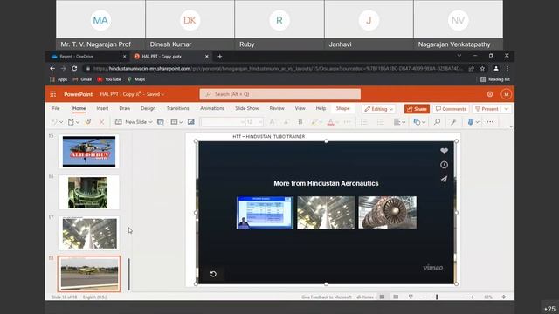
Task: Click the share paper plane icon on video
Action: click(x=444, y=179)
